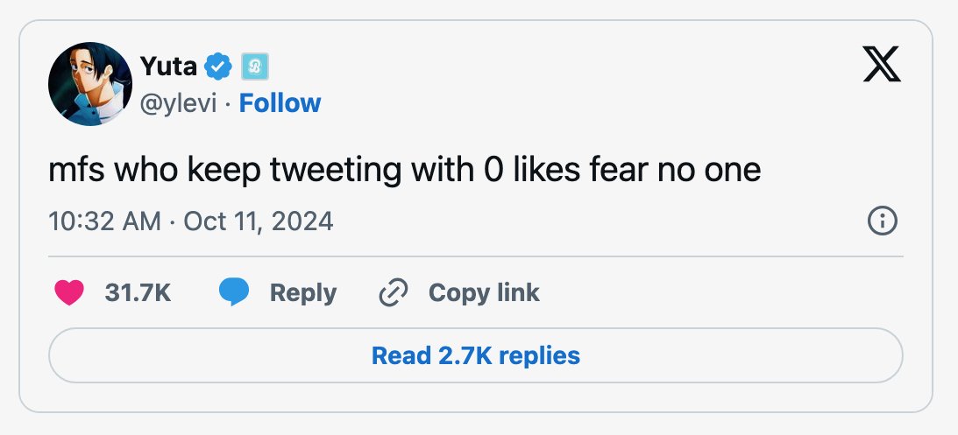Viewport: 958px width, 435px height.
Task: Click the blue reply speech bubble icon
Action: 234,292
